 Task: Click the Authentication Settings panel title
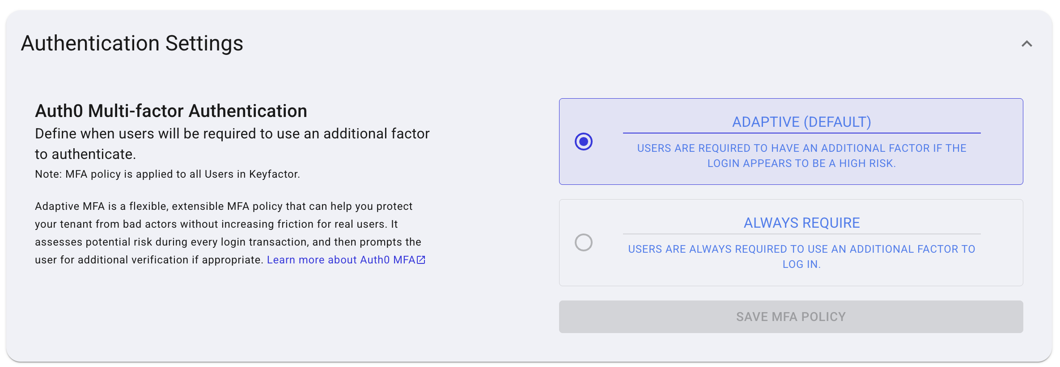(132, 43)
